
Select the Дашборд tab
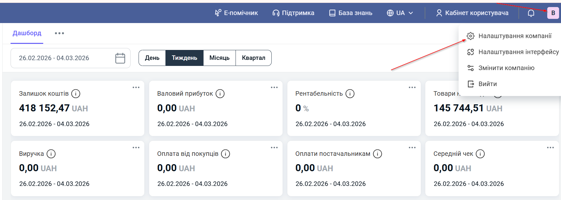coord(27,33)
